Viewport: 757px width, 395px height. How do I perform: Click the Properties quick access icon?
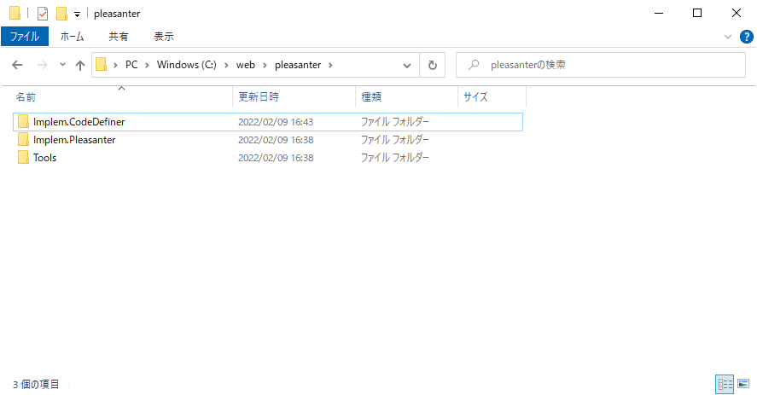[43, 14]
